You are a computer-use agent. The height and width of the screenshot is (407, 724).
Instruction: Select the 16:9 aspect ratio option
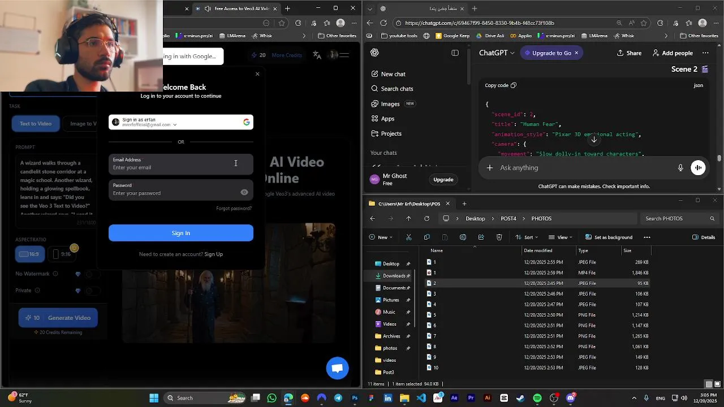[x=29, y=254]
